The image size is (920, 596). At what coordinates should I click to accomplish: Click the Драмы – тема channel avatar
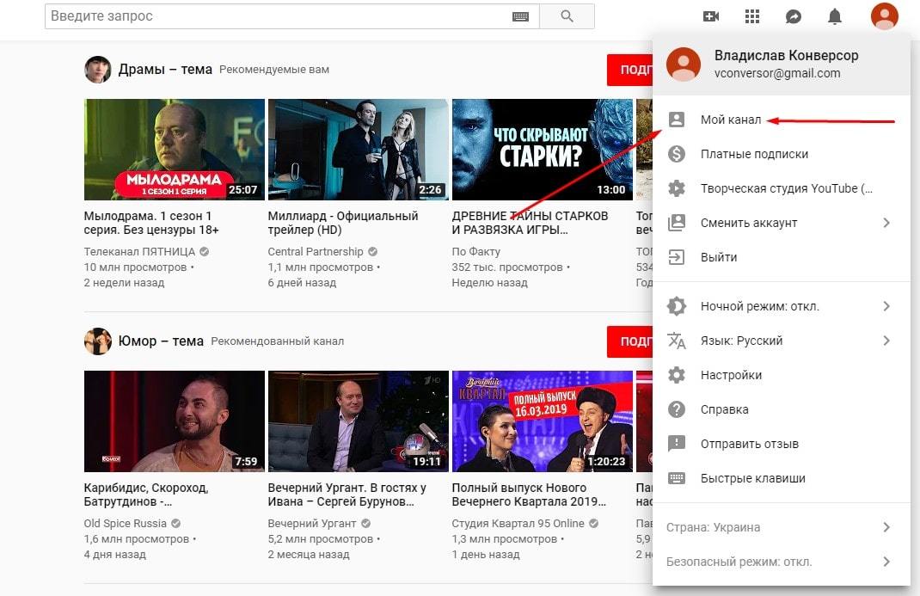click(97, 69)
